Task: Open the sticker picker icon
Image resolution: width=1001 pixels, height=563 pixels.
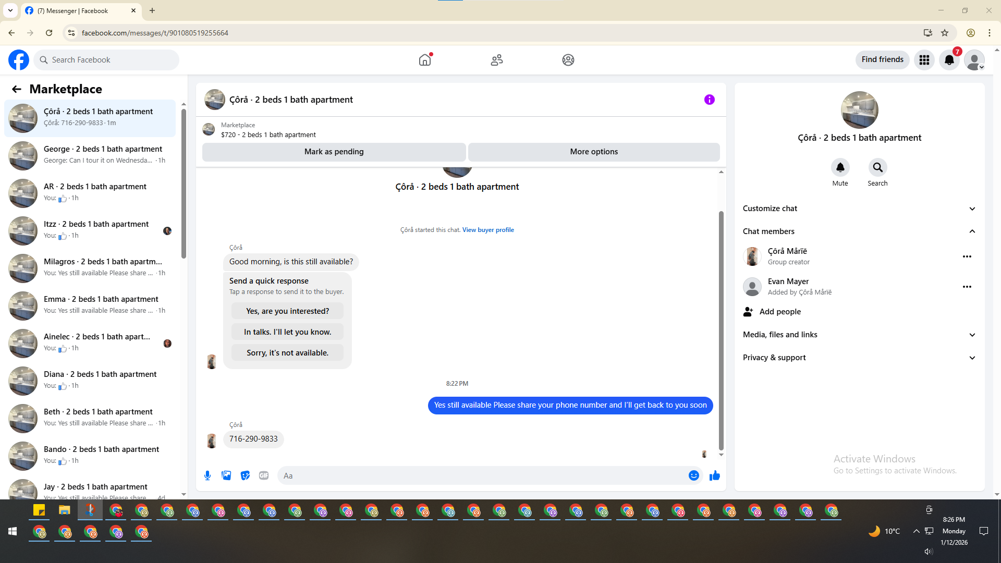Action: [x=245, y=475]
